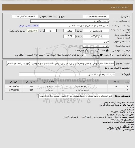
Task: Click the fax number 52853010-071 next to دورنگار
Action: tap(118, 112)
